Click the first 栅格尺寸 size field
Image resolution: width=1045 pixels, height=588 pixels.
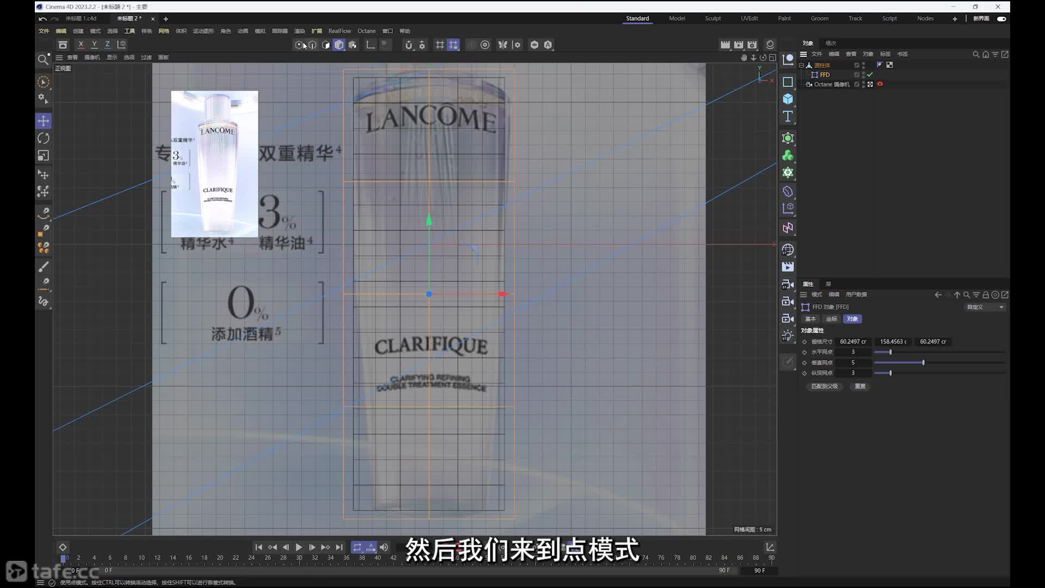[x=853, y=342]
